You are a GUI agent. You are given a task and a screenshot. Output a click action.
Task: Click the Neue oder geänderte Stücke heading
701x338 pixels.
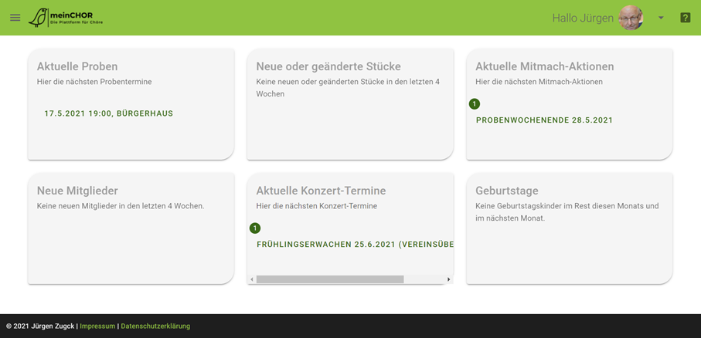pyautogui.click(x=328, y=66)
